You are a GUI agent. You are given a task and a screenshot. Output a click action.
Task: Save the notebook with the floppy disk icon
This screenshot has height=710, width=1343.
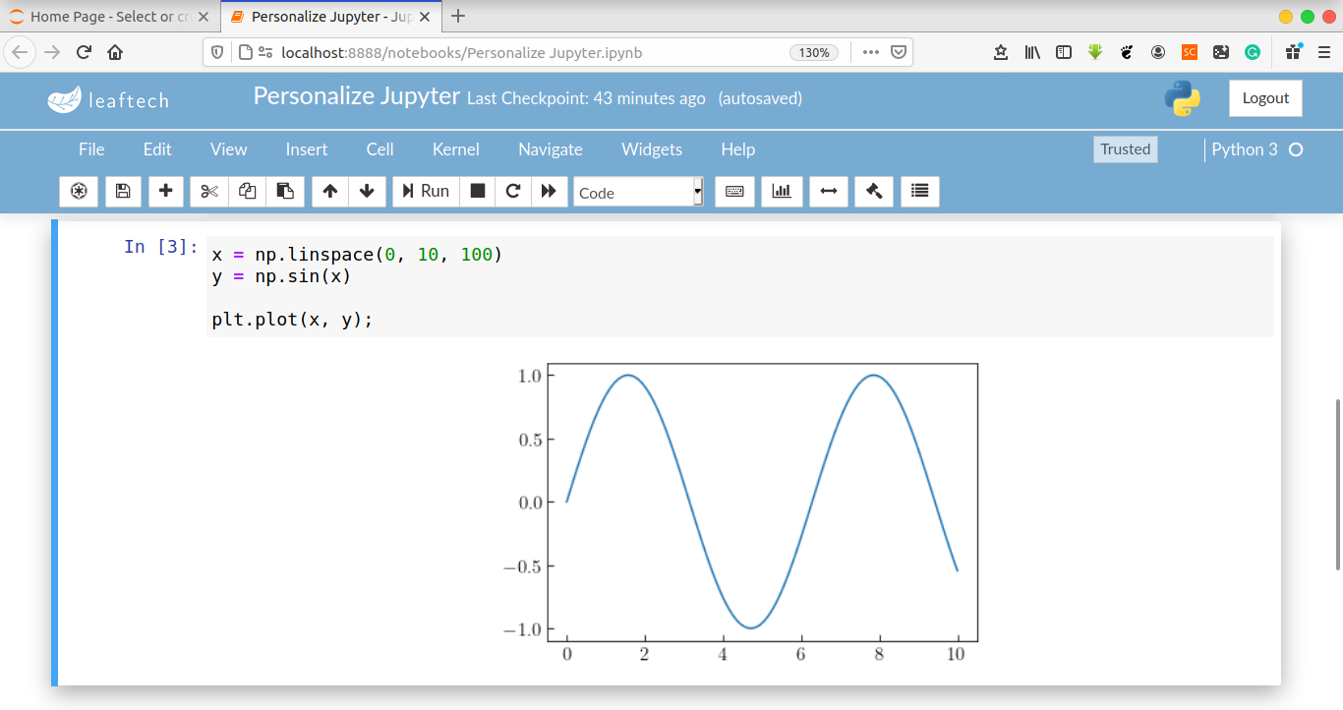click(x=123, y=192)
